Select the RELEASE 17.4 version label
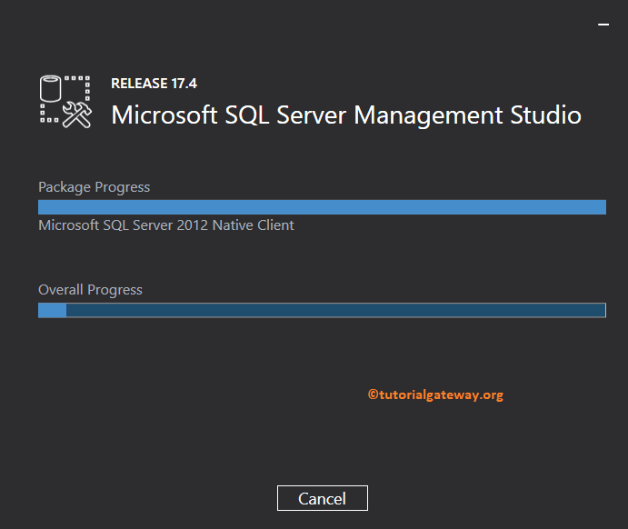The height and width of the screenshot is (529, 628). point(154,84)
